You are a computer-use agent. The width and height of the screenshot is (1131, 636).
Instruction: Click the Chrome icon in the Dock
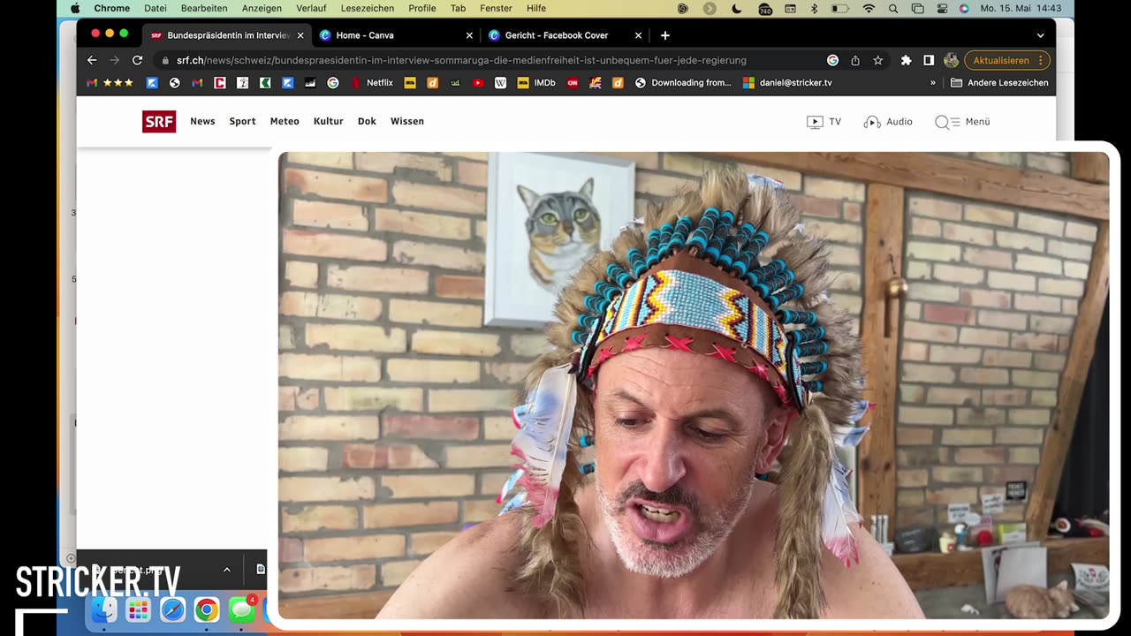coord(207,609)
